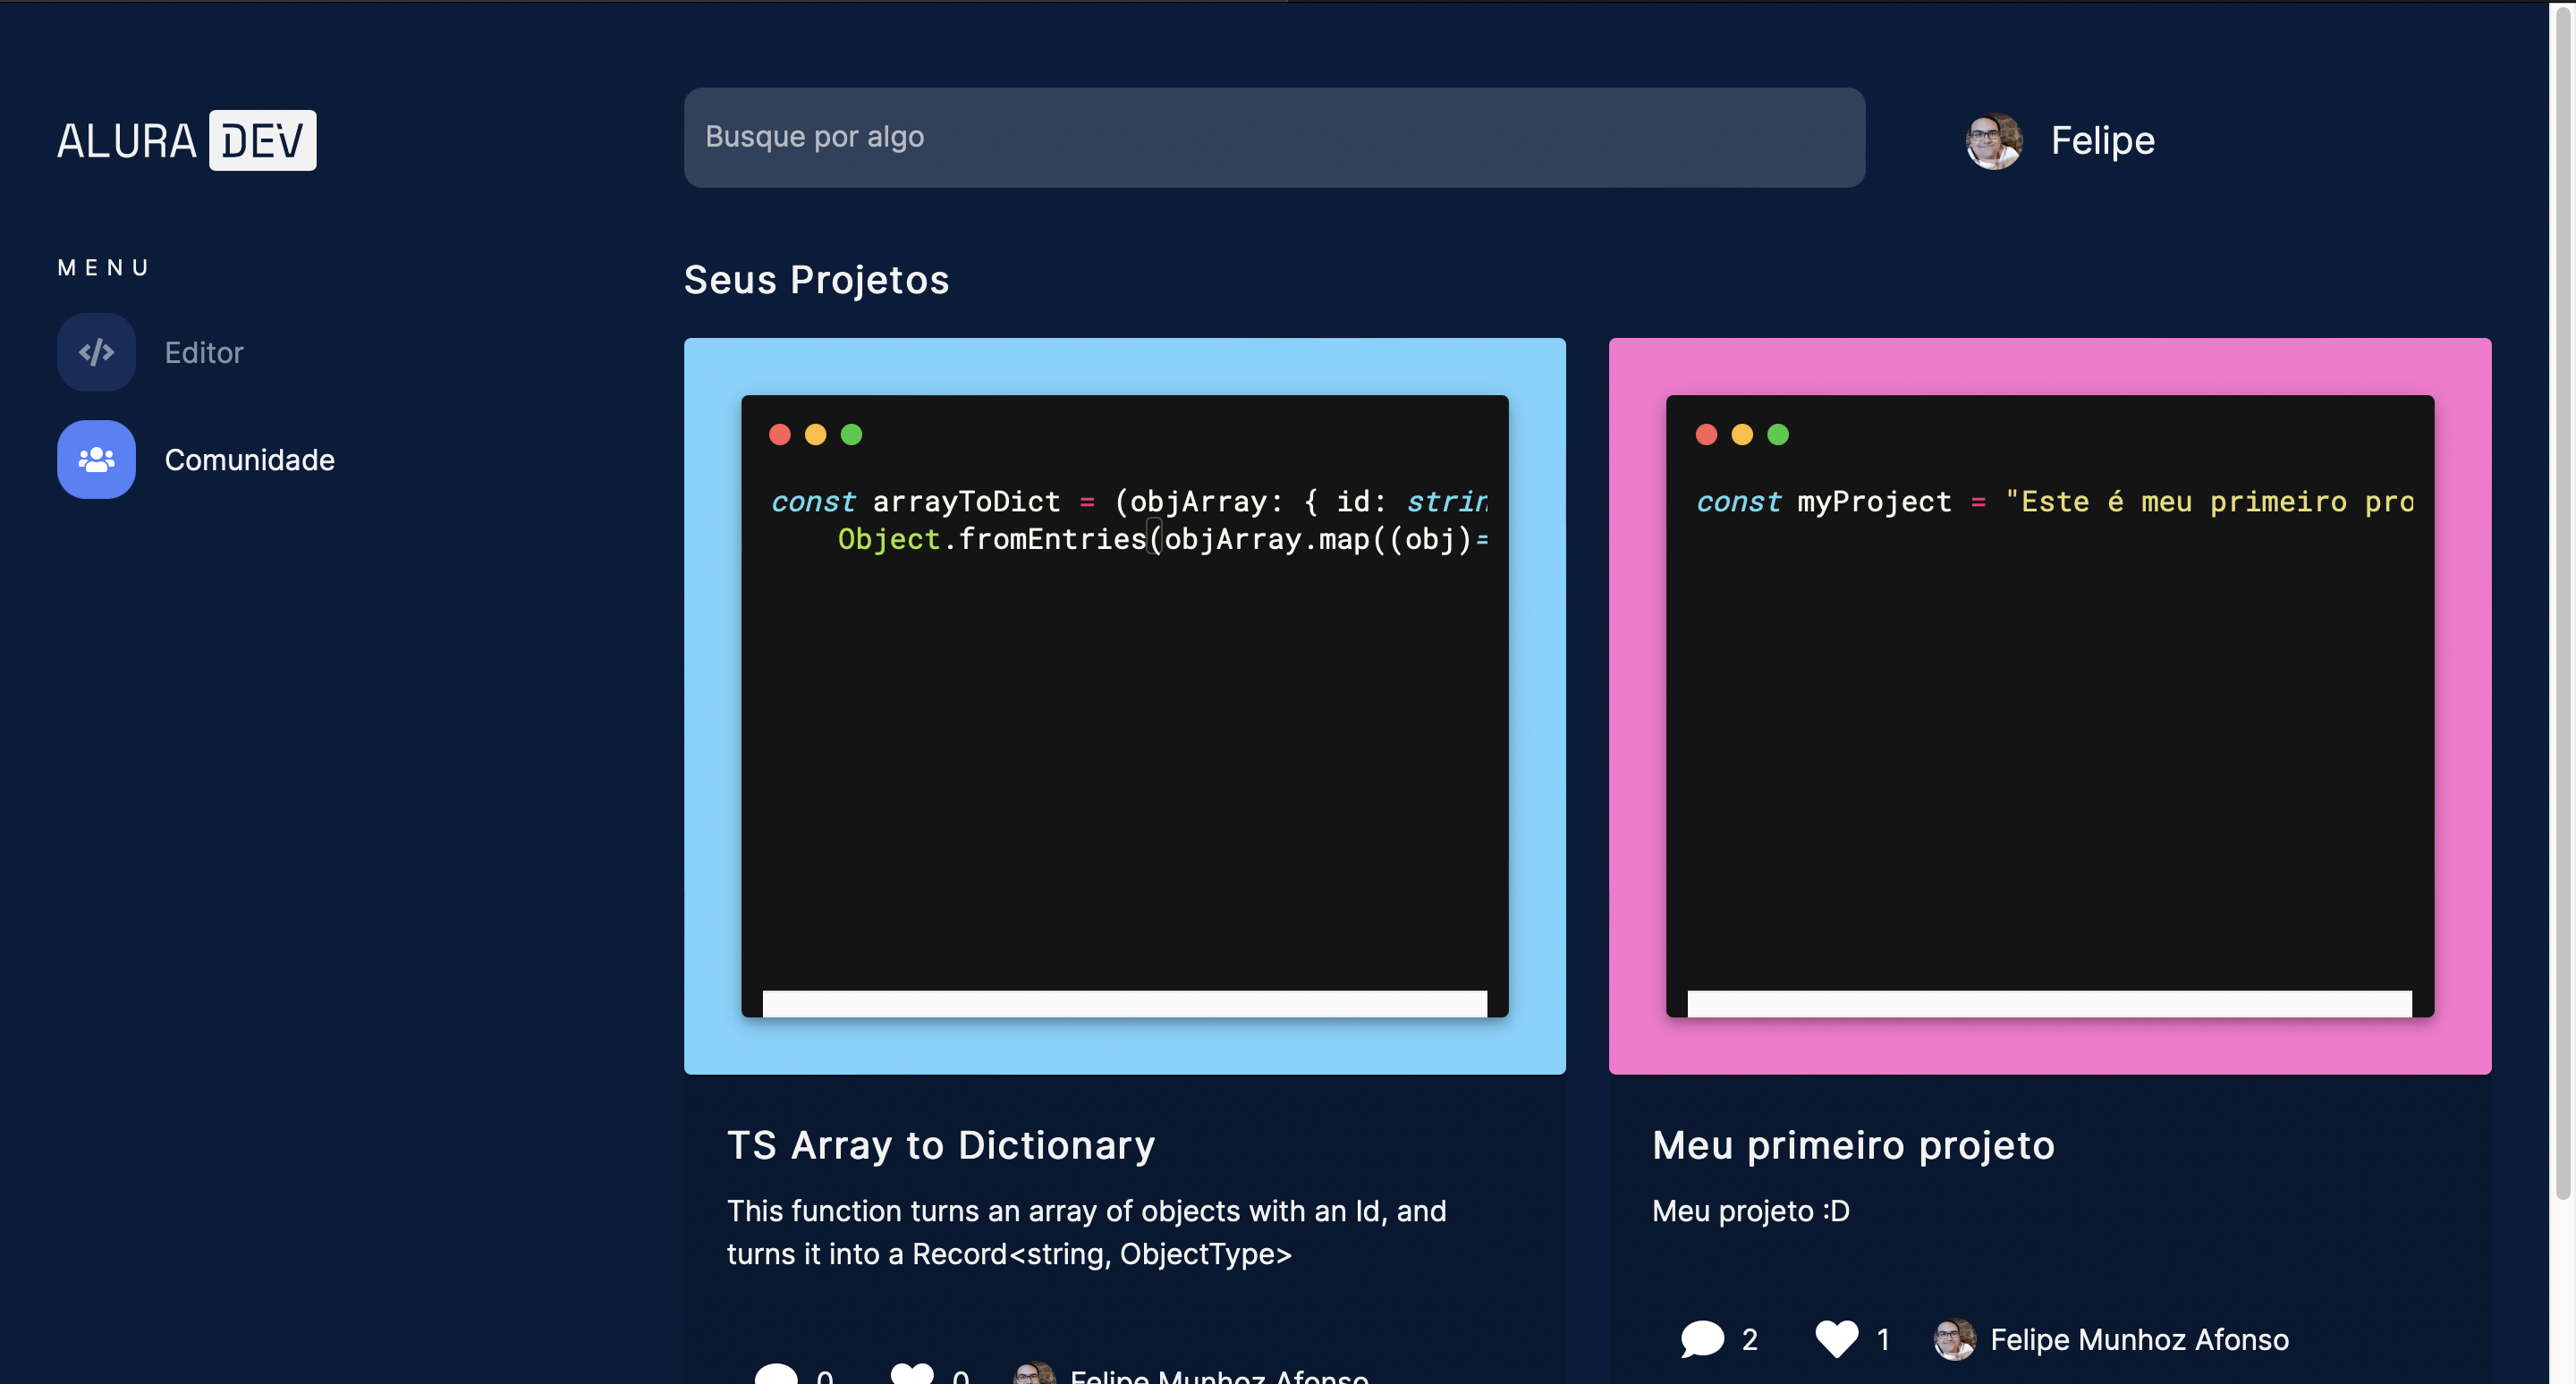
Task: Click 'Object.fromEntries' code line
Action: point(1162,540)
